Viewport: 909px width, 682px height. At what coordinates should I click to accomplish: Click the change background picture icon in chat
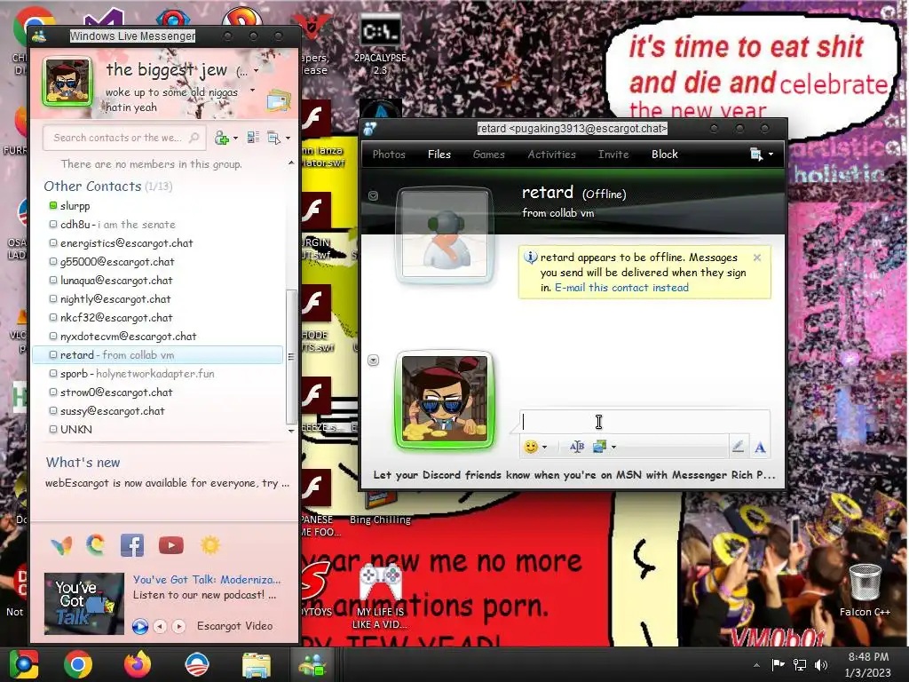tap(599, 447)
